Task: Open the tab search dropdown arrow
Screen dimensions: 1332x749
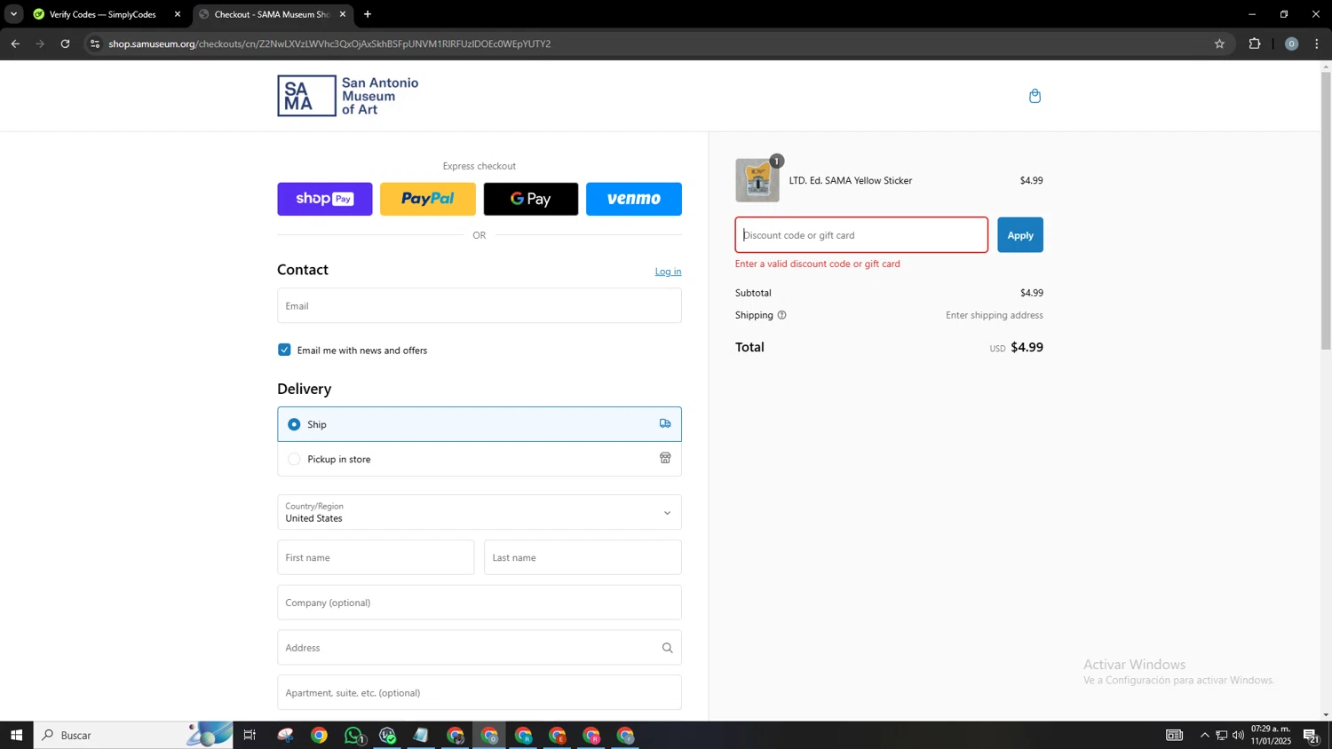Action: point(13,14)
